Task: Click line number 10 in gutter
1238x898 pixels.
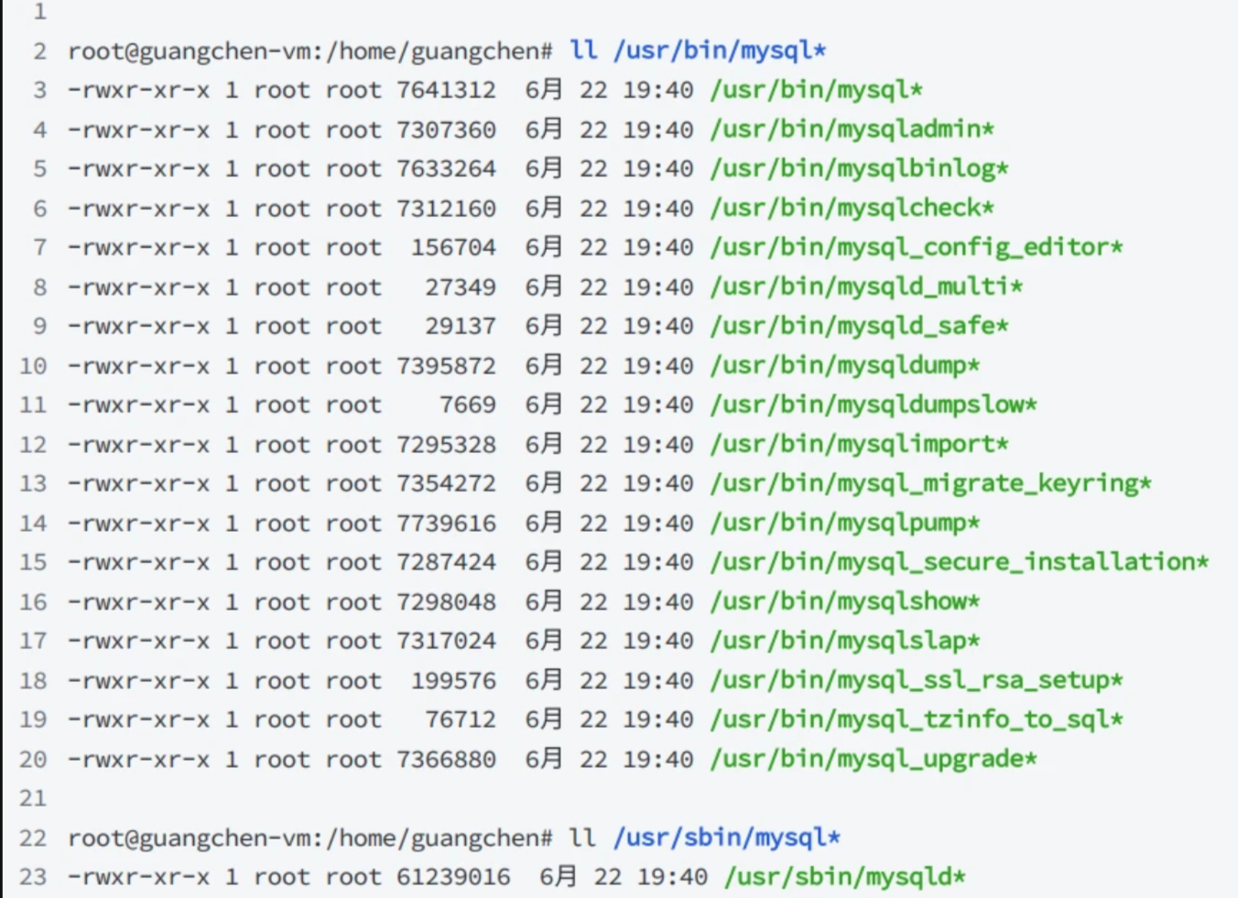Action: [33, 365]
